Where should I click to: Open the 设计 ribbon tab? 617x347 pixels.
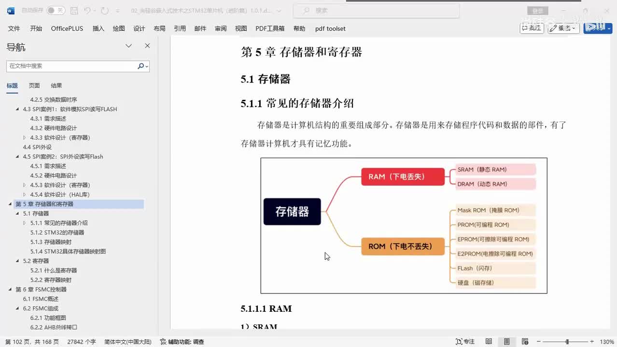139,28
